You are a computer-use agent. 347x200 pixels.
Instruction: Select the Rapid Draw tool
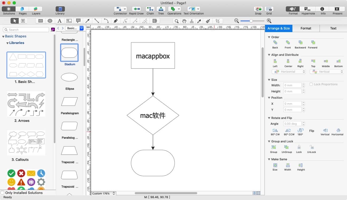[136, 9]
